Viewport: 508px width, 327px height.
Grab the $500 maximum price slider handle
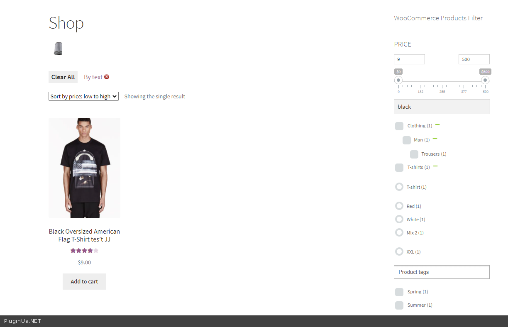[485, 80]
